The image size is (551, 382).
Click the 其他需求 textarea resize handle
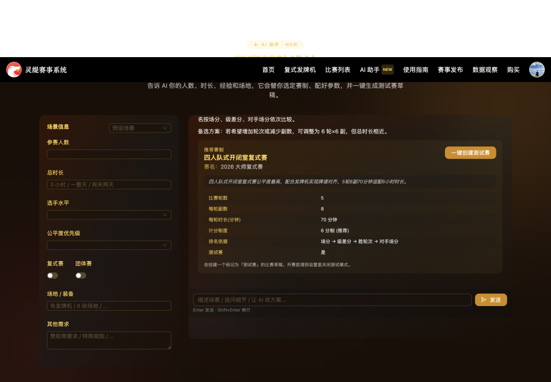(169, 347)
